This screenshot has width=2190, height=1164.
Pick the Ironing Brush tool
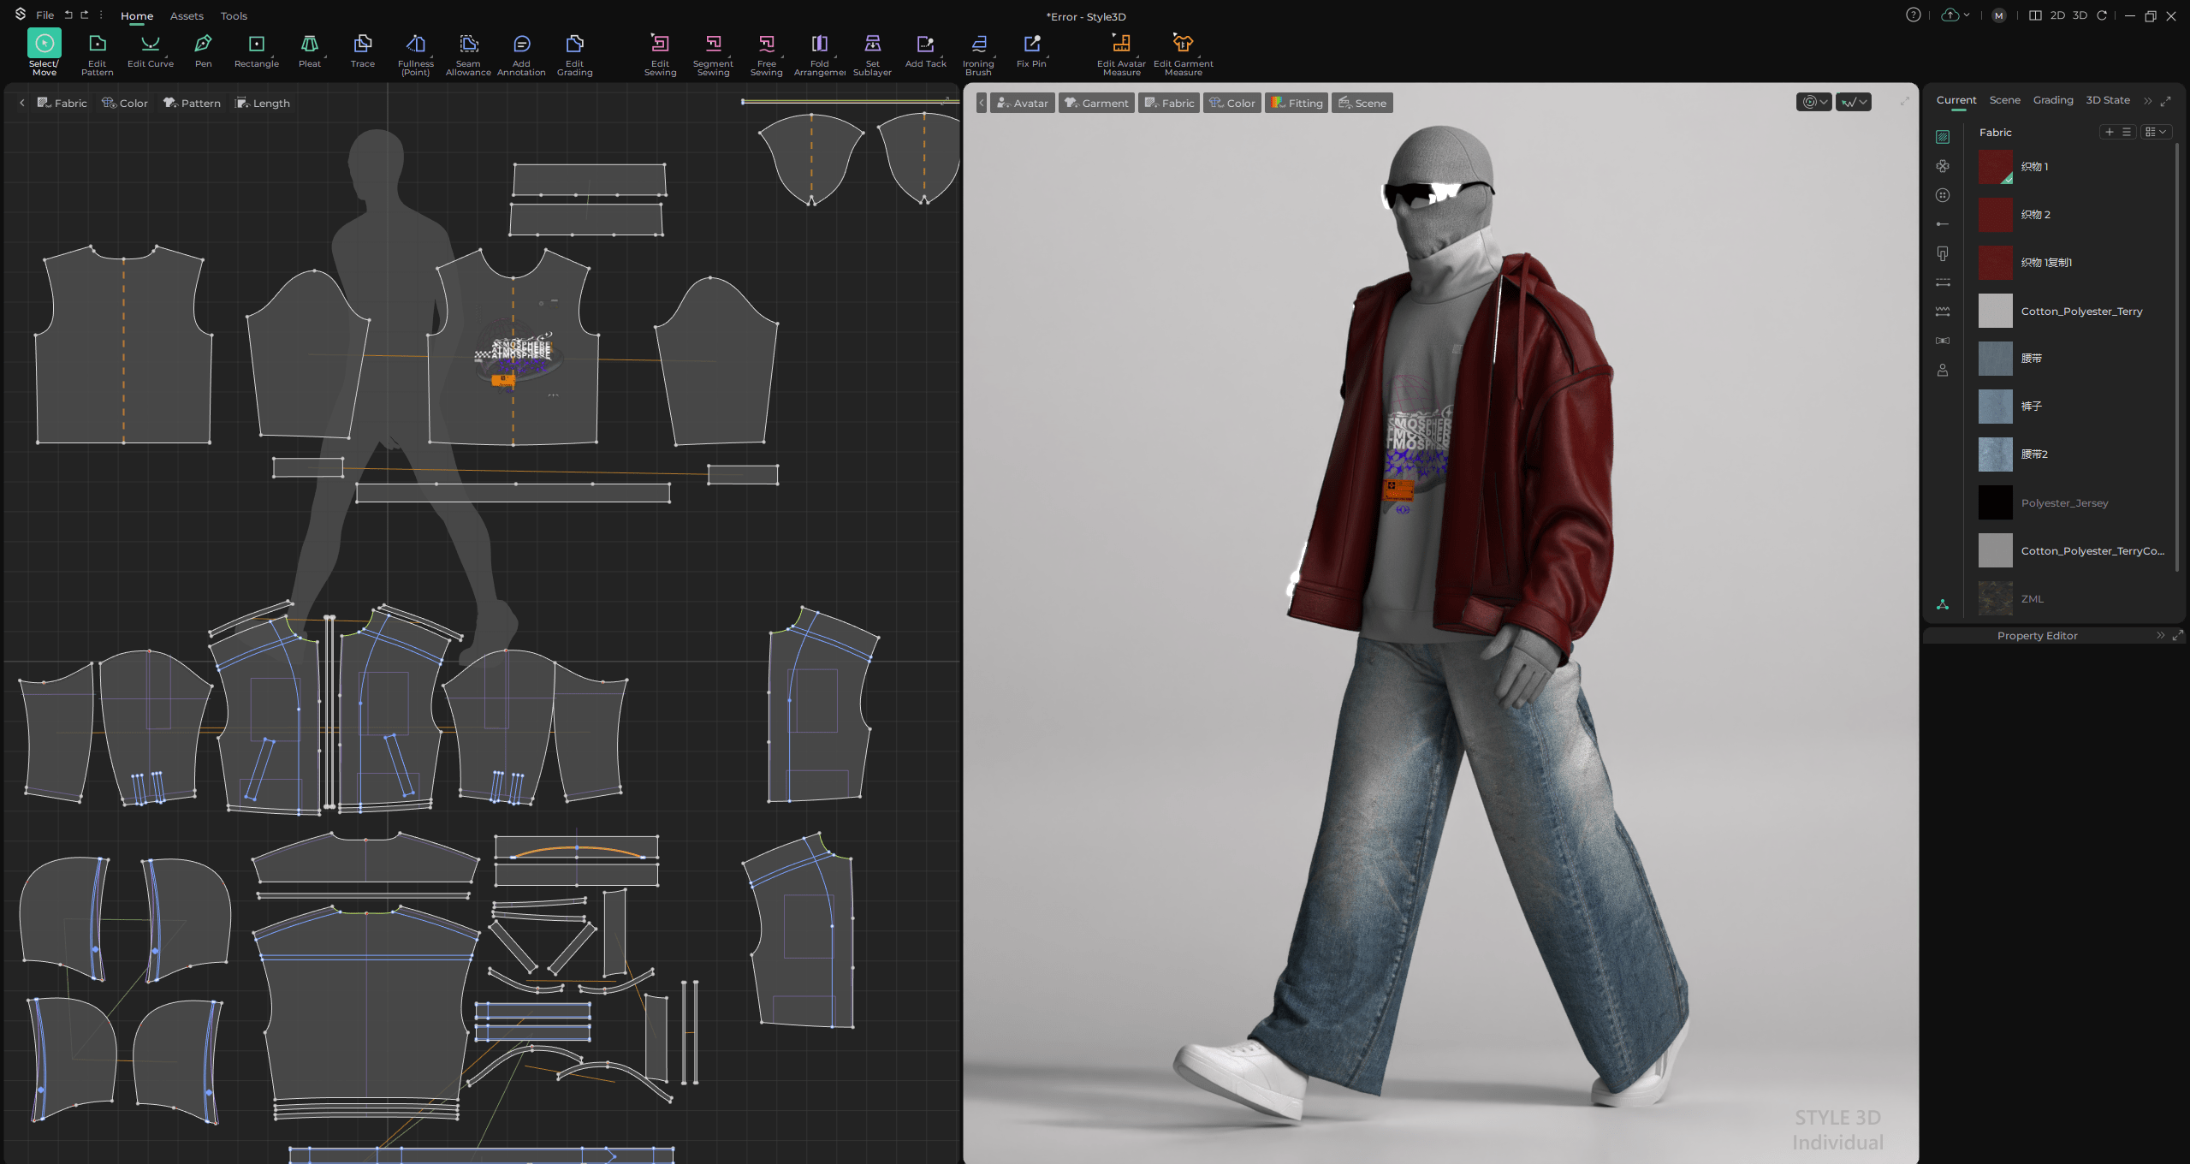pos(978,53)
